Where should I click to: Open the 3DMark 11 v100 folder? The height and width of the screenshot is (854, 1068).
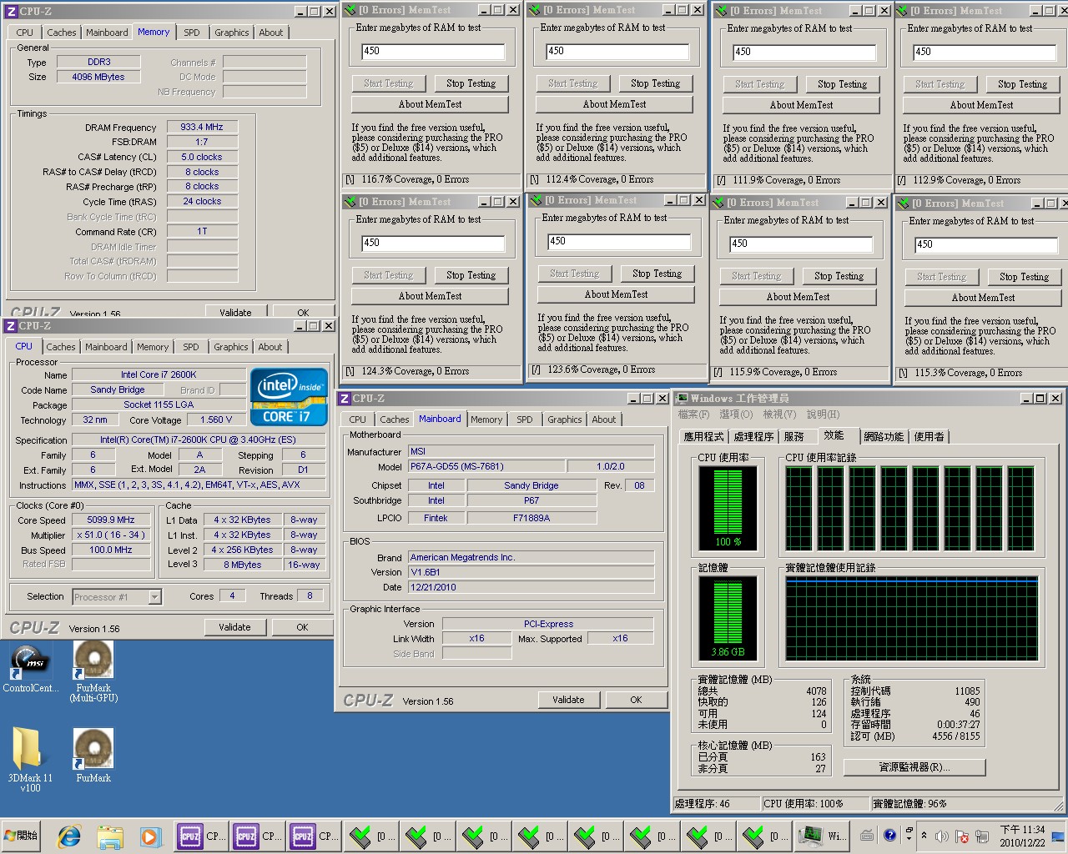[30, 759]
